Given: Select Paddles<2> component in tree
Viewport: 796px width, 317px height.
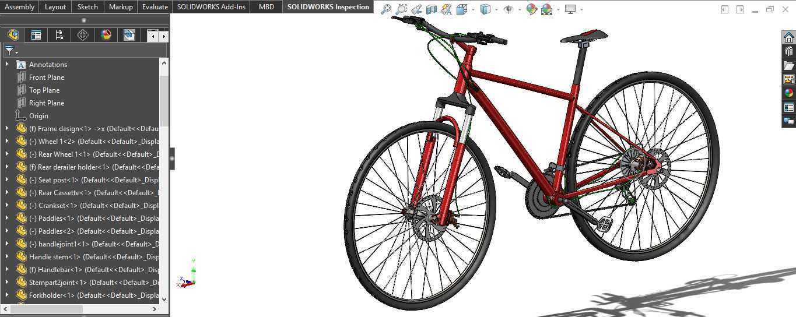Looking at the screenshot, I should (87, 231).
